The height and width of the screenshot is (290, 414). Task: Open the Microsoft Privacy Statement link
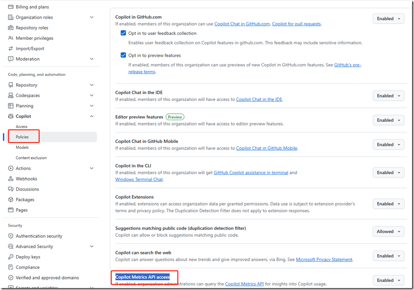[x=324, y=259]
